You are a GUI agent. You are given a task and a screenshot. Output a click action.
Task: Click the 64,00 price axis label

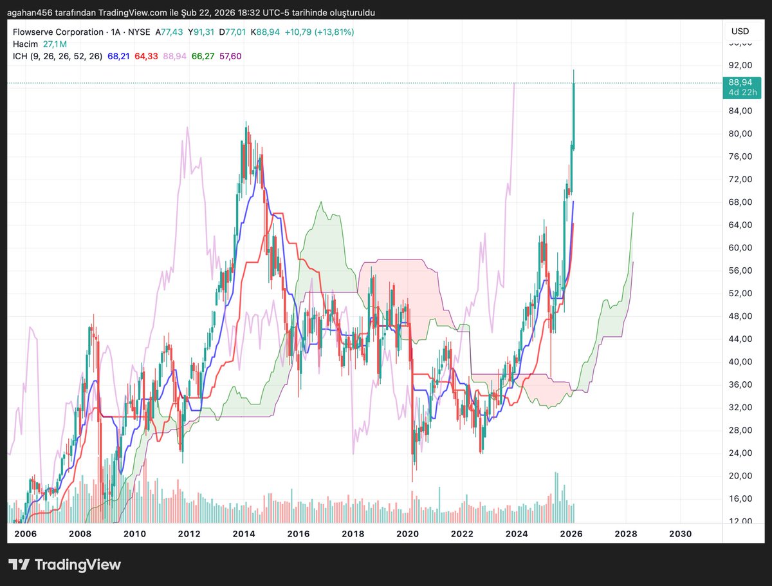click(740, 225)
